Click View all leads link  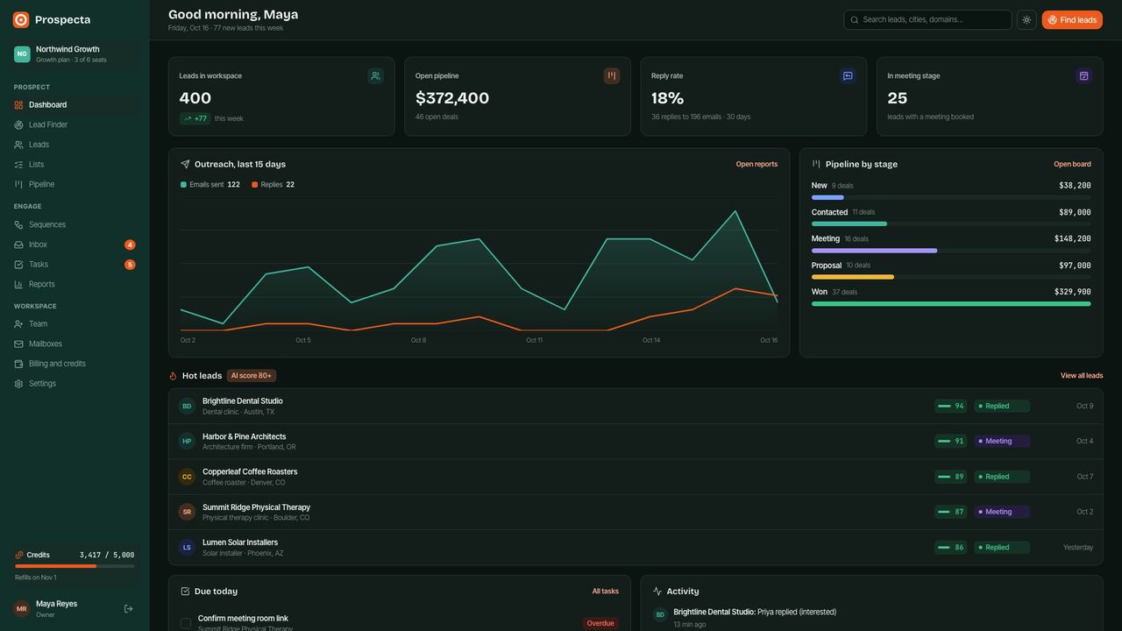(1082, 376)
